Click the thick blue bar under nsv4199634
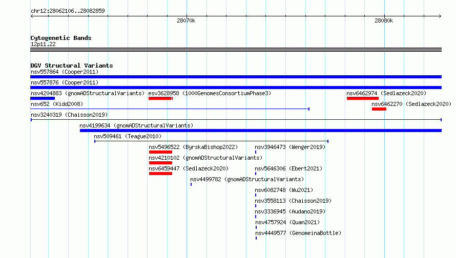 pos(261,131)
